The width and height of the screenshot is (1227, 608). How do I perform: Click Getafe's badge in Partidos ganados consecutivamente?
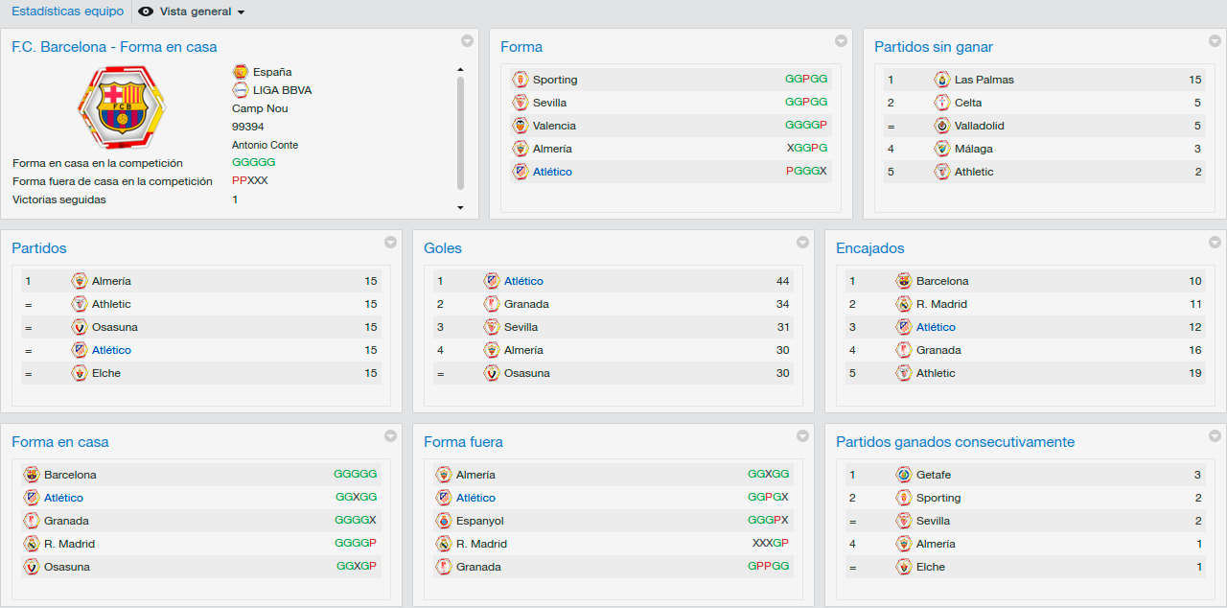904,475
